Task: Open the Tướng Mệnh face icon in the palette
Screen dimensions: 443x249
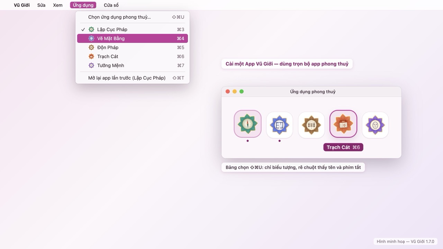Action: (375, 125)
